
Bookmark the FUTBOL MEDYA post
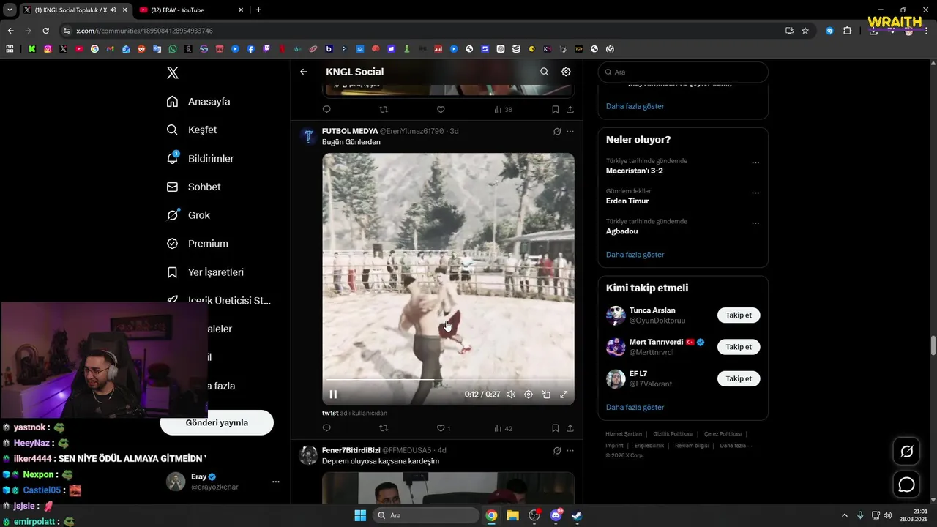click(556, 428)
